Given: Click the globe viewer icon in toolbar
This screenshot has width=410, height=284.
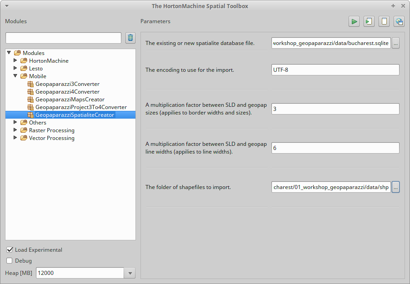Looking at the screenshot, I should point(399,21).
